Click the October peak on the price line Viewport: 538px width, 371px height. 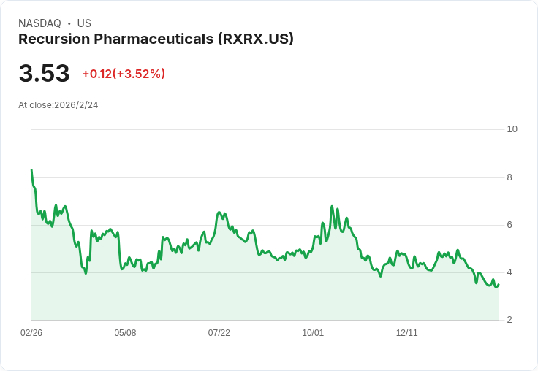pos(332,207)
